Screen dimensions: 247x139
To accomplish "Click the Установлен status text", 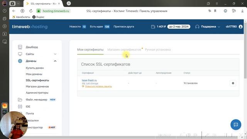I will (x=190, y=83).
